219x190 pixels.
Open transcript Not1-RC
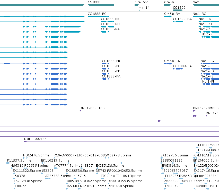pos(209,22)
